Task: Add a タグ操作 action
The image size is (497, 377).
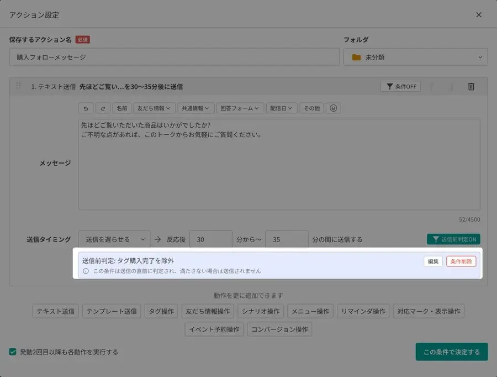Action: tap(161, 311)
